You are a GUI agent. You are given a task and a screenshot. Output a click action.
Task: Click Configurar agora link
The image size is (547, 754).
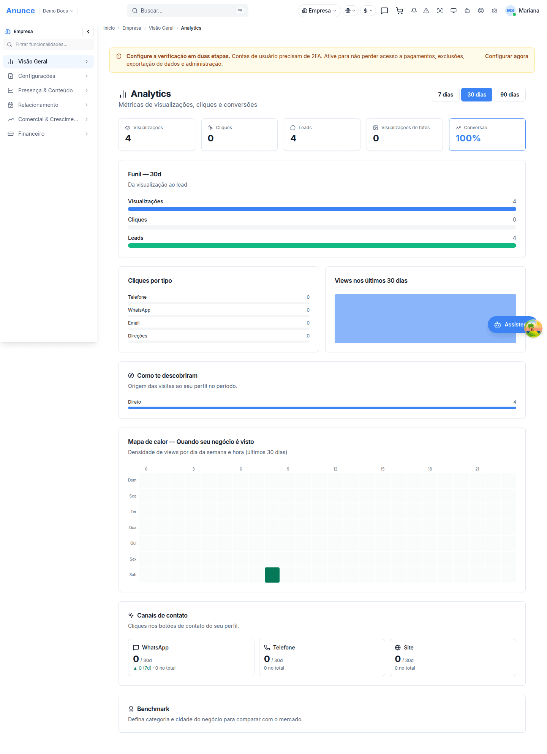506,56
